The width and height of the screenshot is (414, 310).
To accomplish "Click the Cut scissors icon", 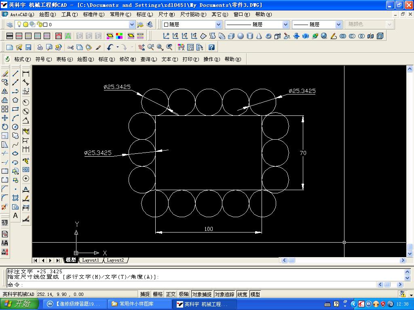I will point(70,47).
